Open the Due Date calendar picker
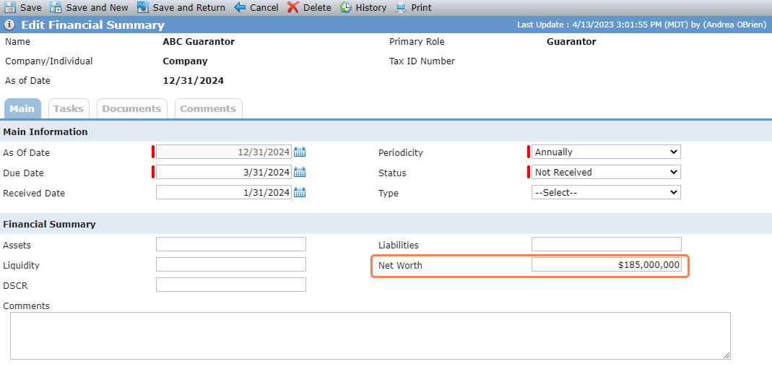 [x=300, y=173]
